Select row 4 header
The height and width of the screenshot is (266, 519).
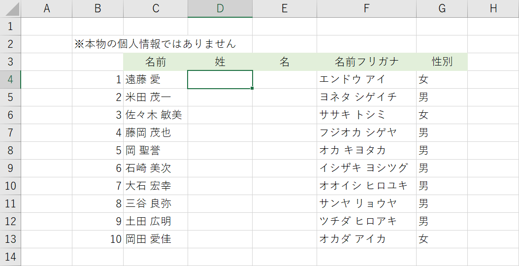pos(10,79)
